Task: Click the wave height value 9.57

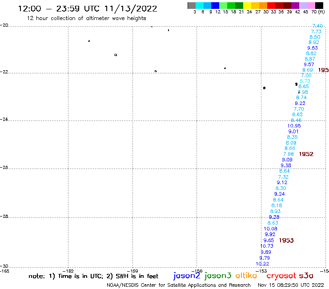Action: 309,64
